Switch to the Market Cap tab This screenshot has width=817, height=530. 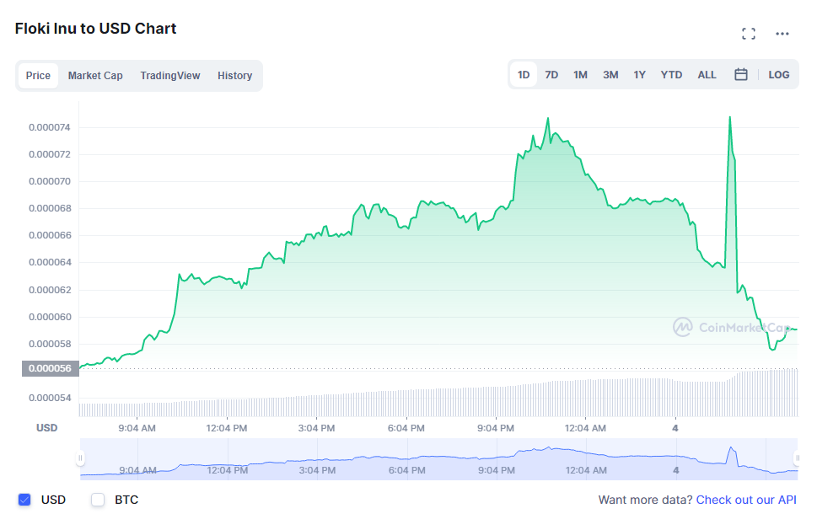coord(95,76)
